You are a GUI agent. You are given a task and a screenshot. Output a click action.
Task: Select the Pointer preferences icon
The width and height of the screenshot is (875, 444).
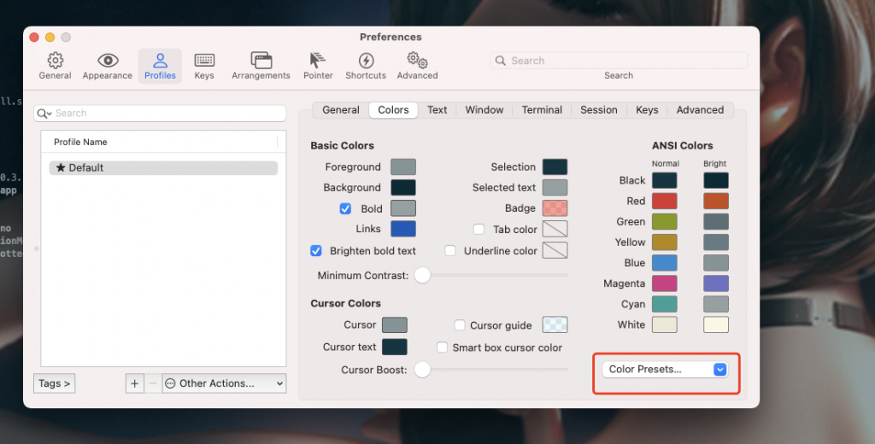318,61
